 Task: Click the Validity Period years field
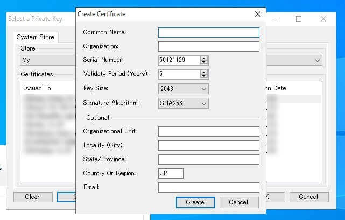pyautogui.click(x=179, y=74)
